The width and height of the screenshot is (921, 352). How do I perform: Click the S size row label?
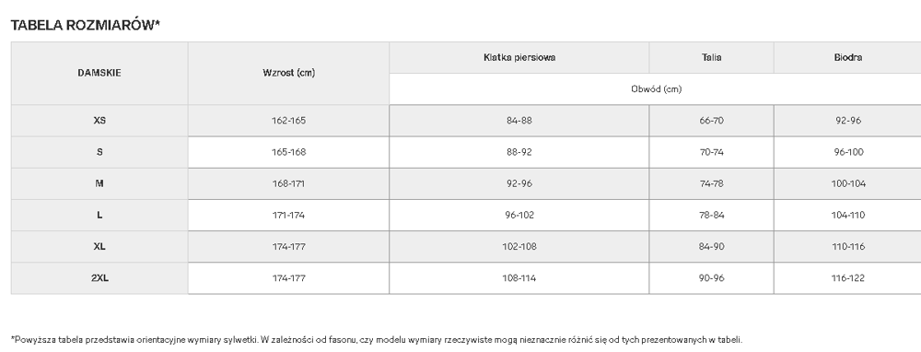tap(99, 152)
